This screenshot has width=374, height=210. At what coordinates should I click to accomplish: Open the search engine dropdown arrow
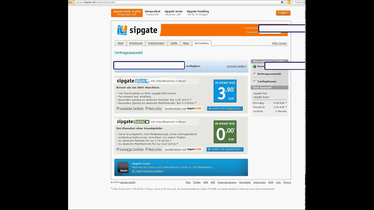tap(292, 2)
